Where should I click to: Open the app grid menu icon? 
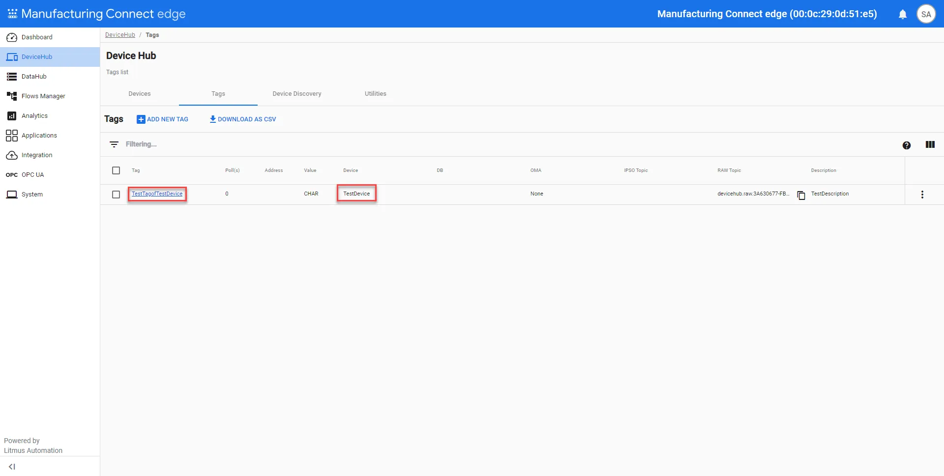pos(13,14)
